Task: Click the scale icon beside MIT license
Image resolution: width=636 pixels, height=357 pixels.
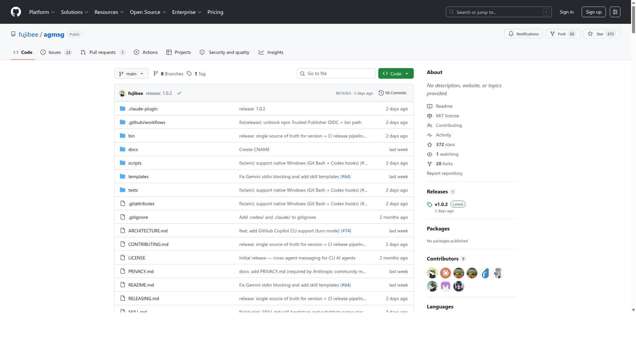Action: (x=430, y=116)
